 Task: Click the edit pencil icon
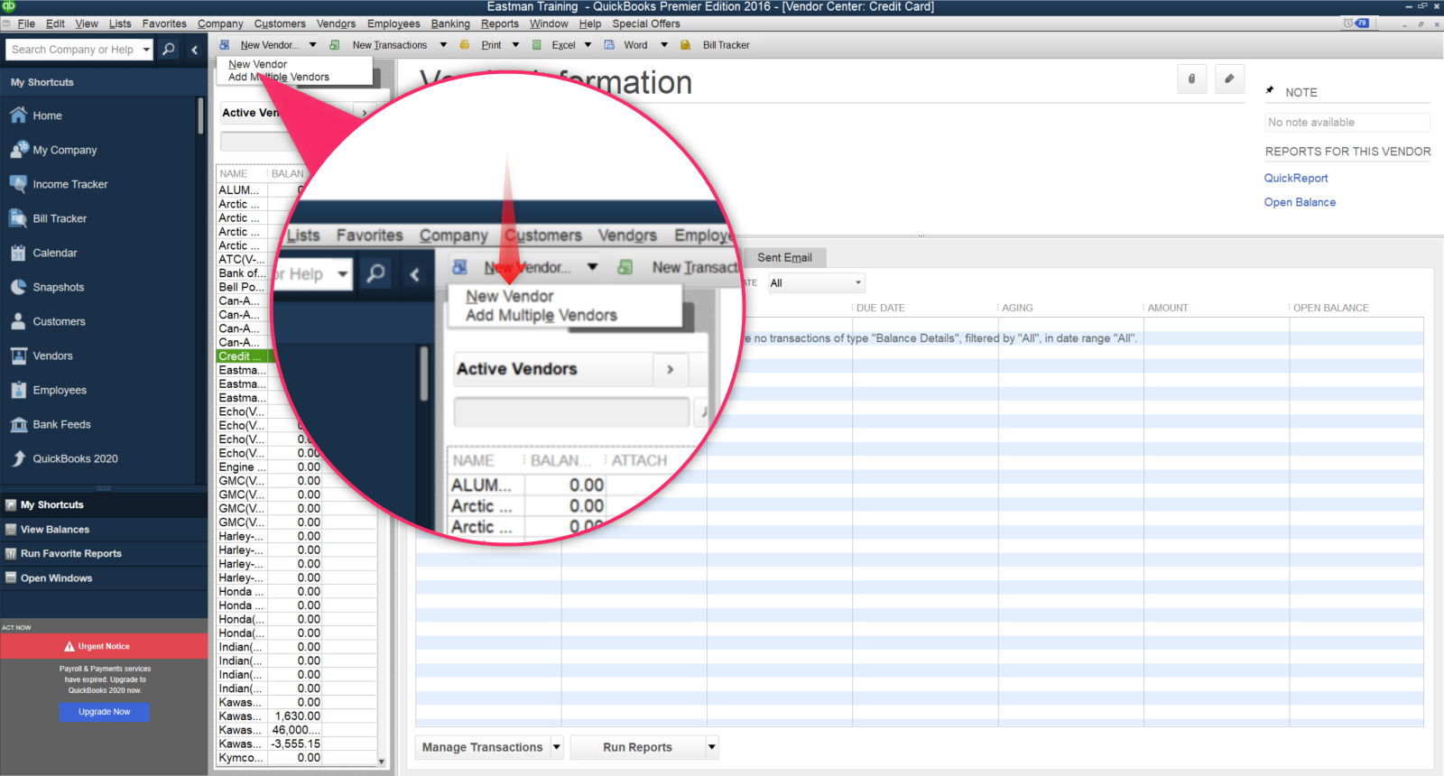1229,79
